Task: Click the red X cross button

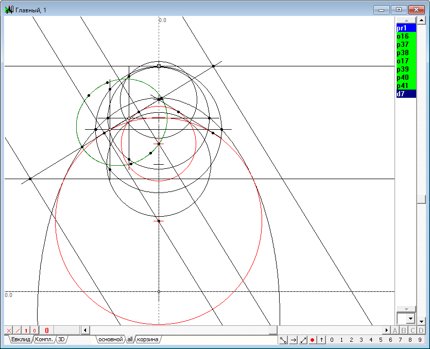Action: [x=9, y=330]
